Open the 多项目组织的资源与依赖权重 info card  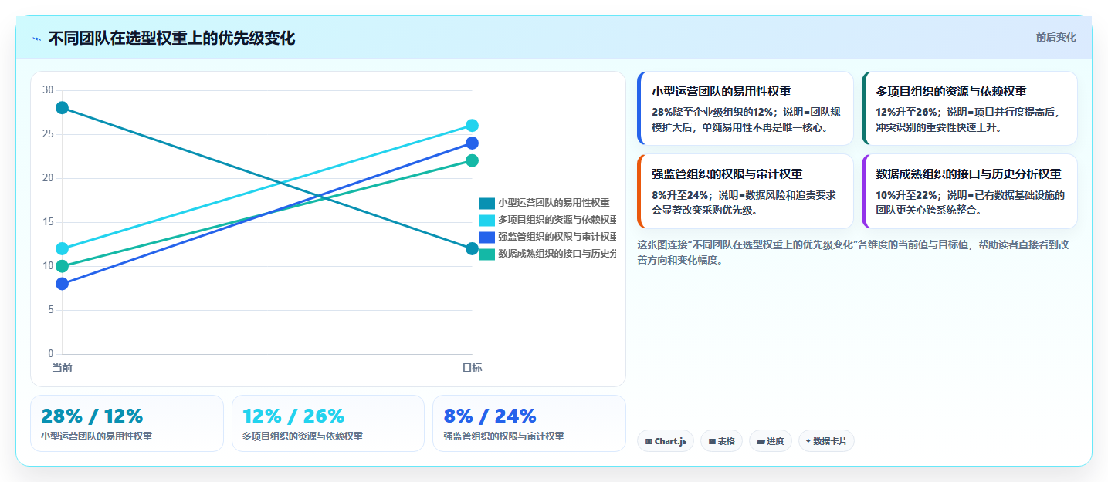coord(969,108)
